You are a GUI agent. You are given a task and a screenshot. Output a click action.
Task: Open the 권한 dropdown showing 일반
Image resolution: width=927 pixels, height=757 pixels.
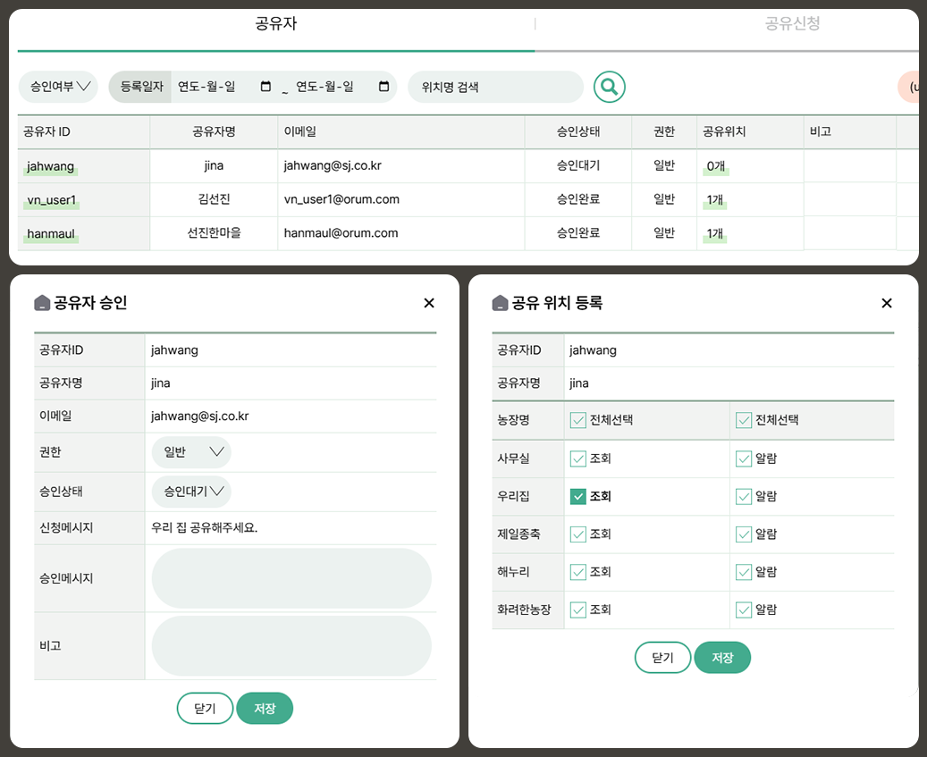191,452
